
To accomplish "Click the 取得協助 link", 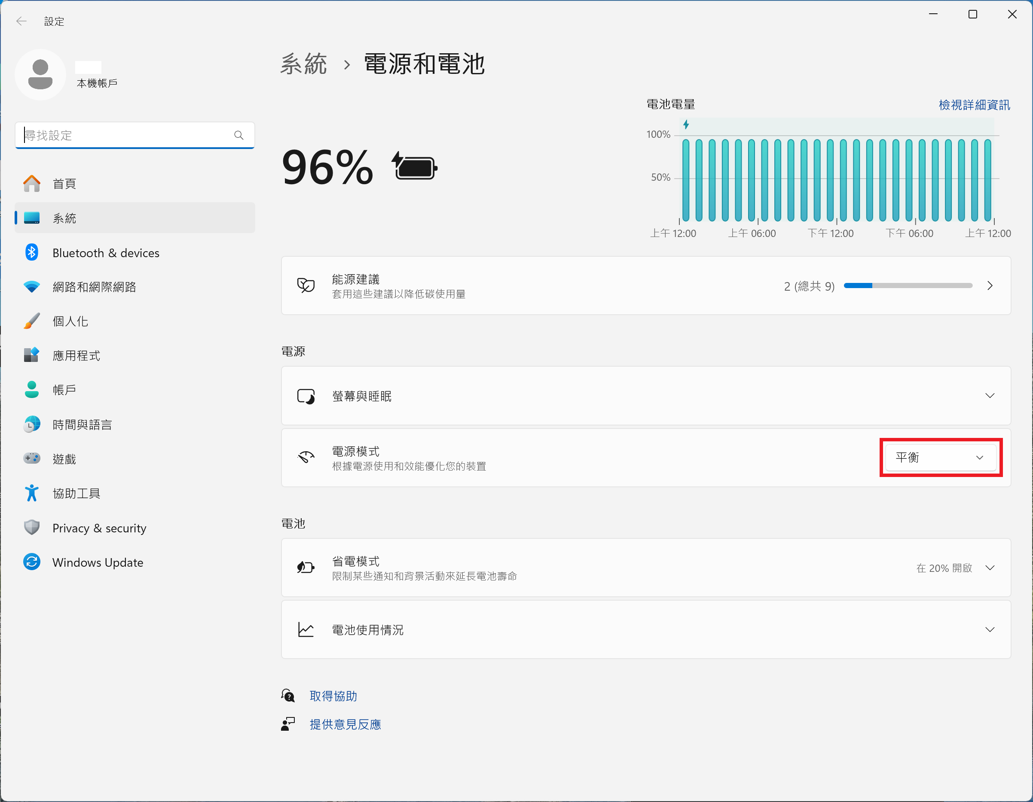I will (333, 696).
